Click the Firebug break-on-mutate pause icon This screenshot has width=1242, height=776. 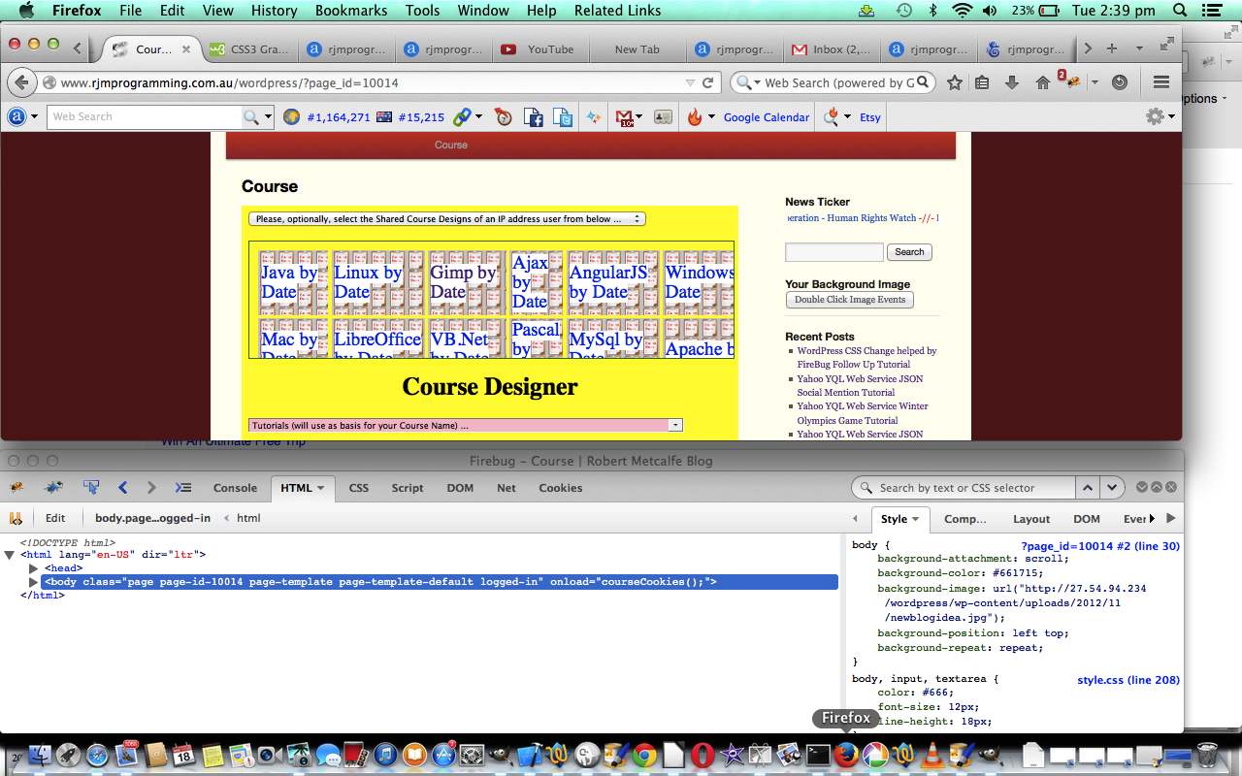16,518
